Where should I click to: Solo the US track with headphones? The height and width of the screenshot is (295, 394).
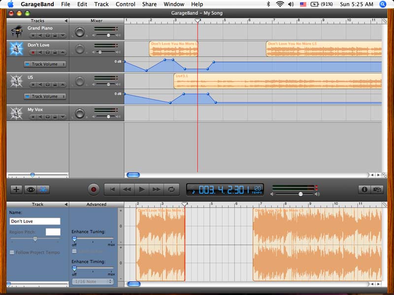coord(47,85)
